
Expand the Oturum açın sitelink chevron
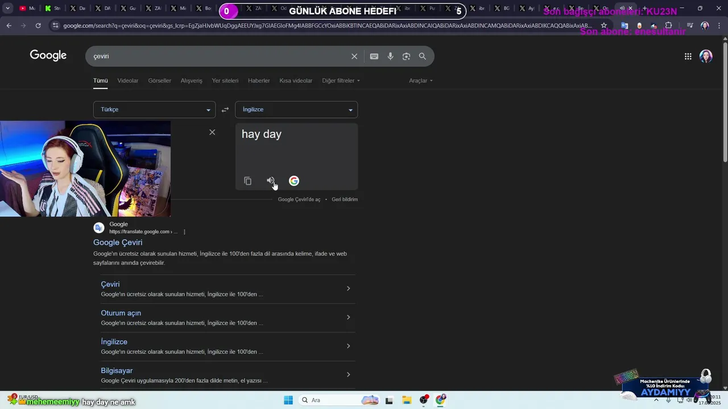(x=348, y=317)
